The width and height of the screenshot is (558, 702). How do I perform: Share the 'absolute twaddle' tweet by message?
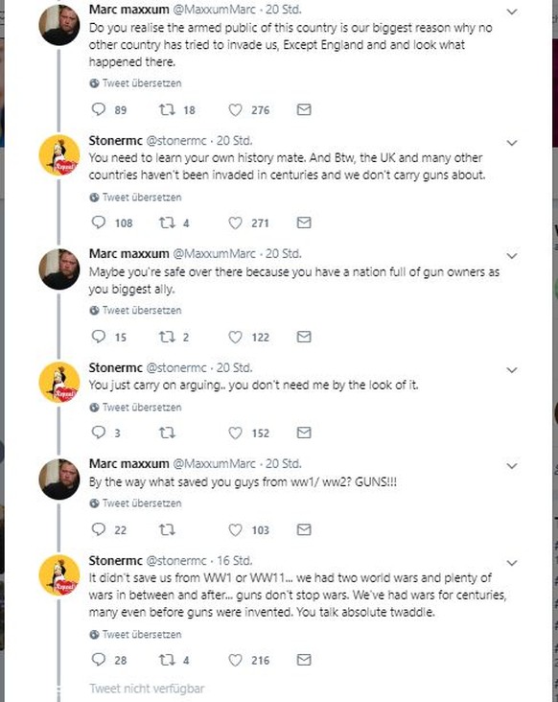click(x=304, y=660)
